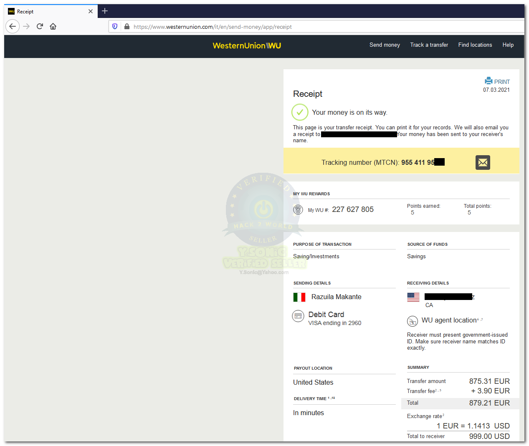Select the Receipt tab
Screen dimensions: 529x446
pyautogui.click(x=51, y=11)
